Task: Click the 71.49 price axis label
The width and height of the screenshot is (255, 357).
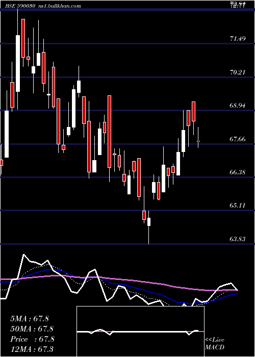Action: point(238,39)
